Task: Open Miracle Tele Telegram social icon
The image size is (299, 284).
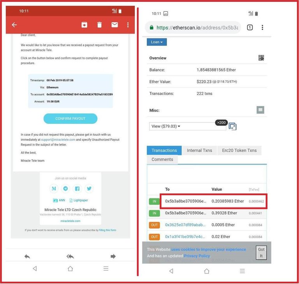Action: click(x=65, y=189)
